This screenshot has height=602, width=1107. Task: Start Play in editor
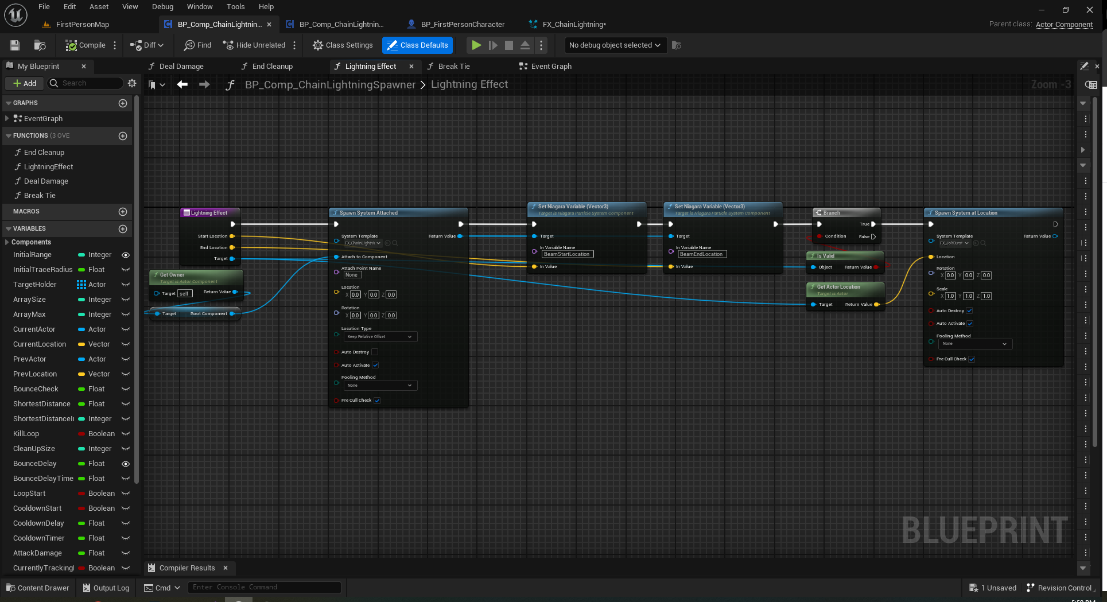click(476, 45)
